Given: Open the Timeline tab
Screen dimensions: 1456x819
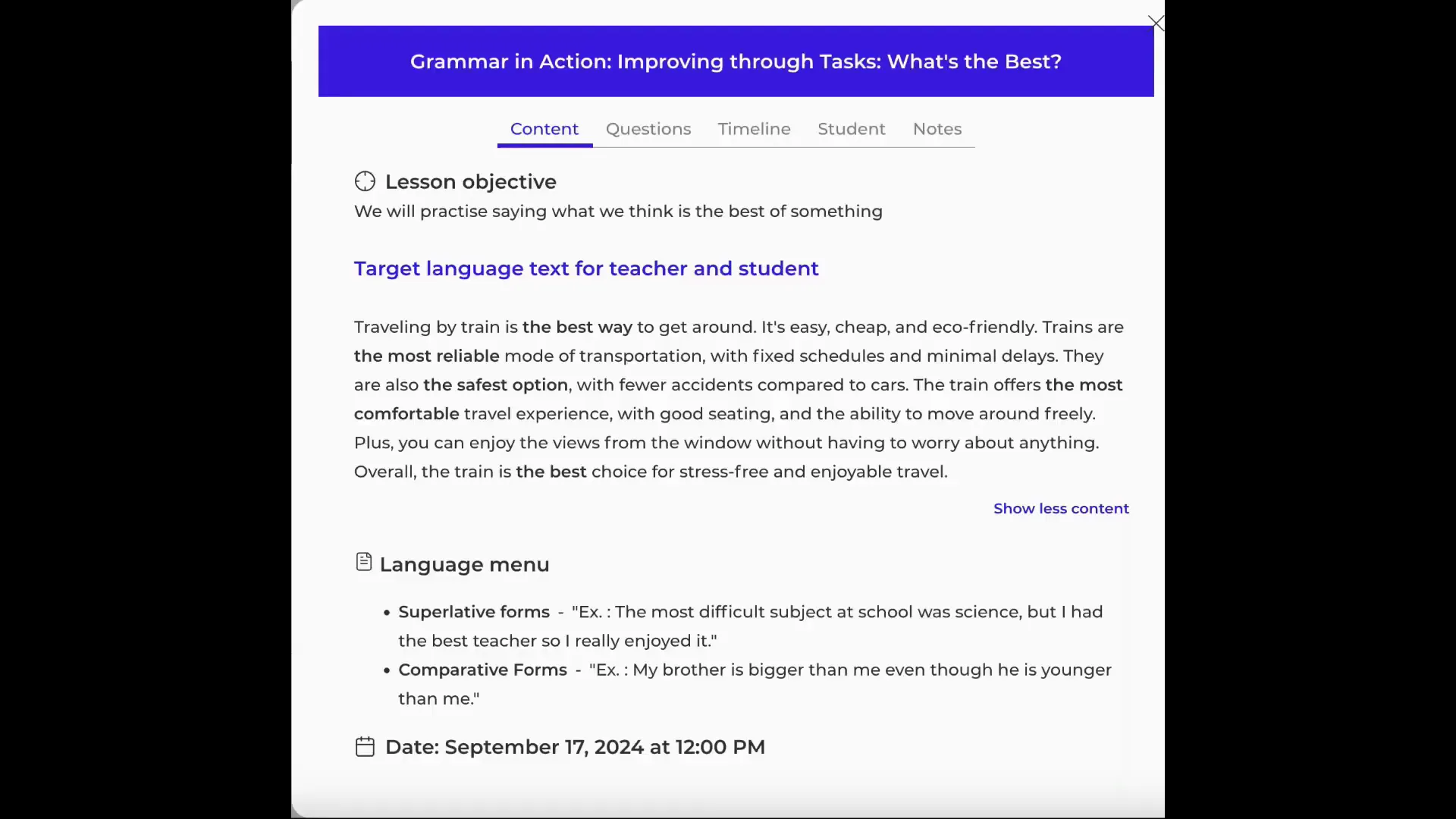Looking at the screenshot, I should pyautogui.click(x=754, y=129).
